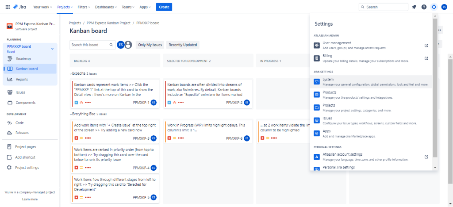Image resolution: width=453 pixels, height=207 pixels.
Task: Click the Atlassian account settings icon
Action: point(317,157)
